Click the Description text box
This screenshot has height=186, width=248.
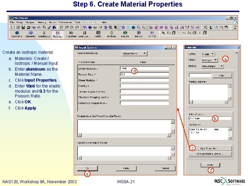coord(208,134)
